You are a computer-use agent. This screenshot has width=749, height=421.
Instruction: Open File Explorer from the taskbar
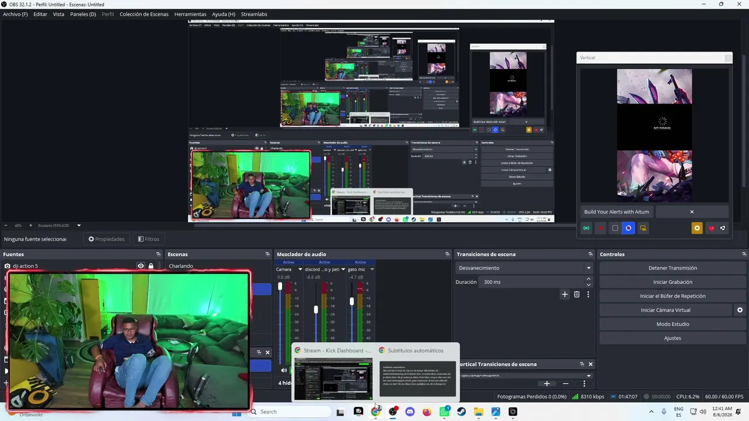479,412
